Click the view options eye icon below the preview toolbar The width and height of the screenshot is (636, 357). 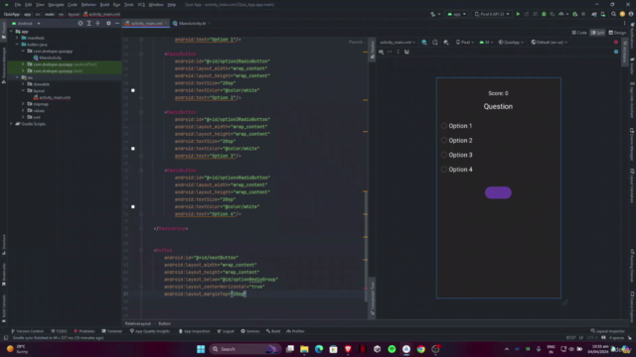coord(382,52)
